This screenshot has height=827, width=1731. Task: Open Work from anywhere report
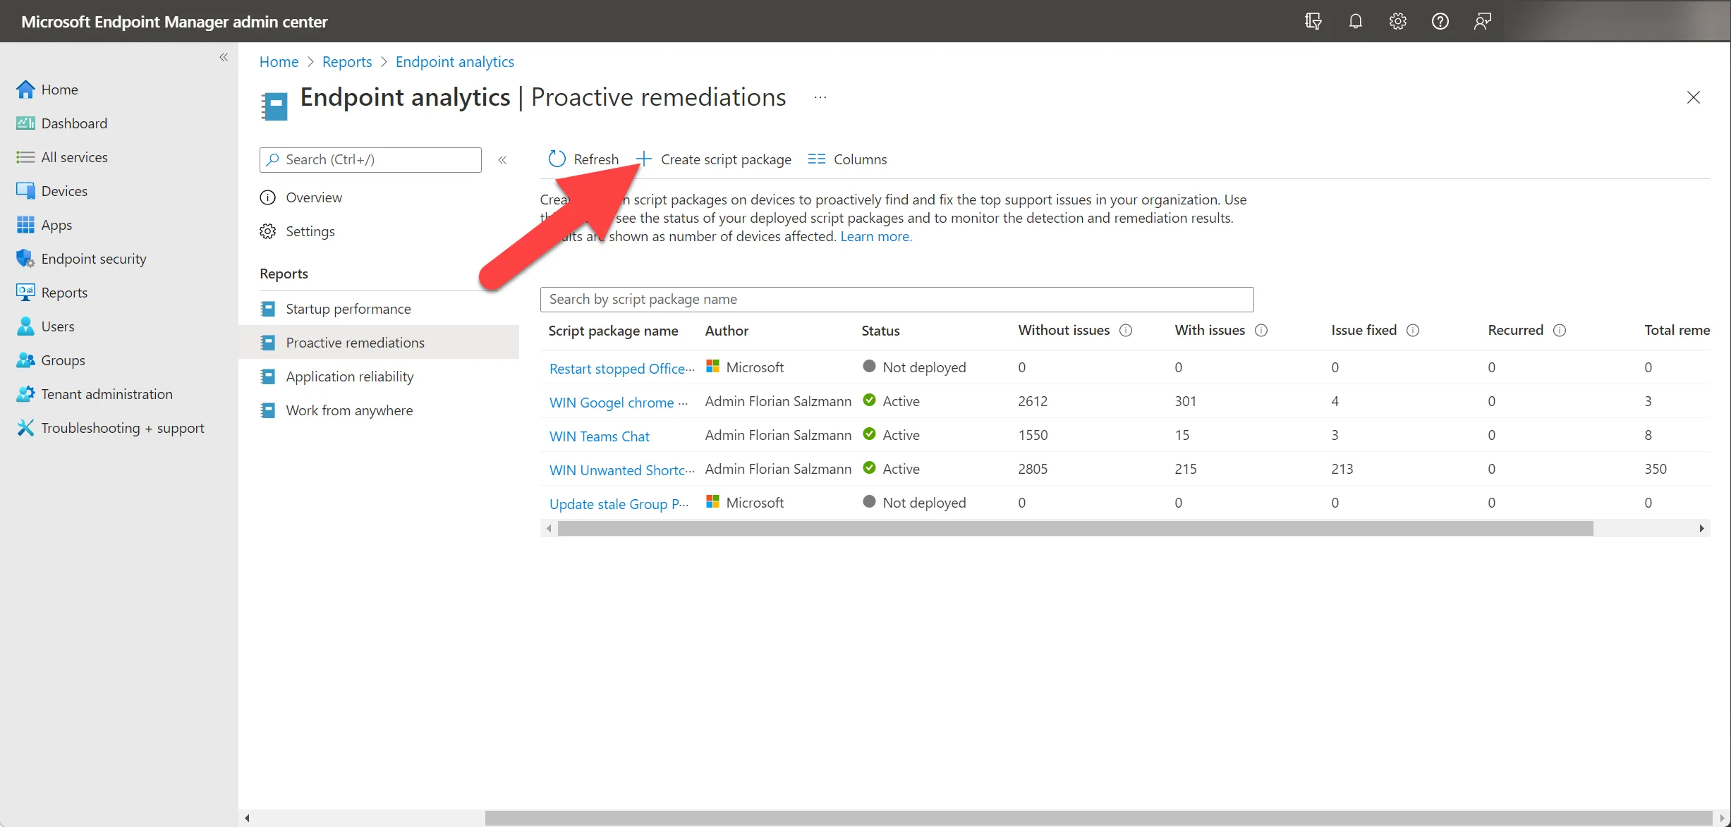pyautogui.click(x=349, y=410)
